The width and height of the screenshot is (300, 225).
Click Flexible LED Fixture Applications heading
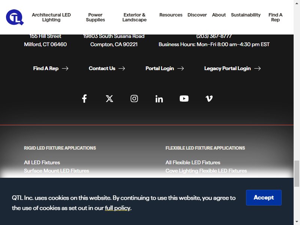pos(205,148)
